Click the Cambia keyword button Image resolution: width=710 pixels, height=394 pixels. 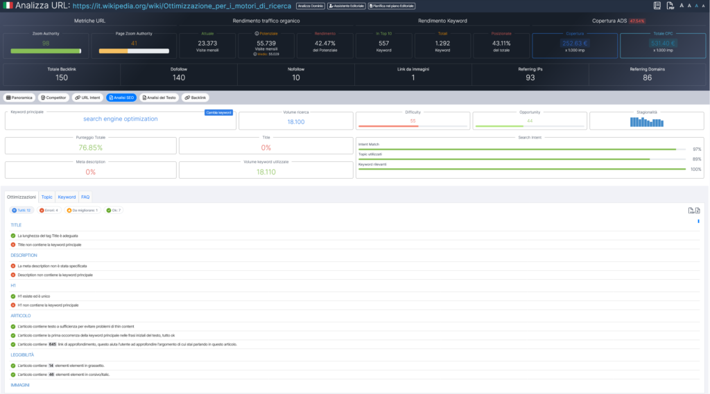coord(218,113)
